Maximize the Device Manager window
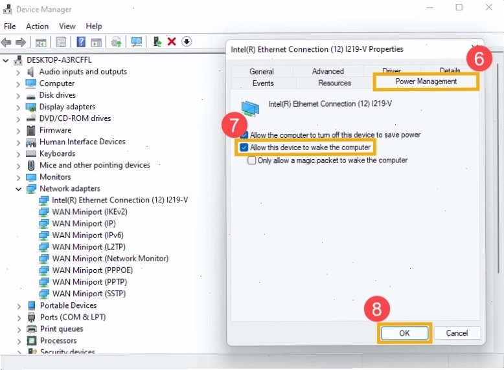 pyautogui.click(x=459, y=7)
